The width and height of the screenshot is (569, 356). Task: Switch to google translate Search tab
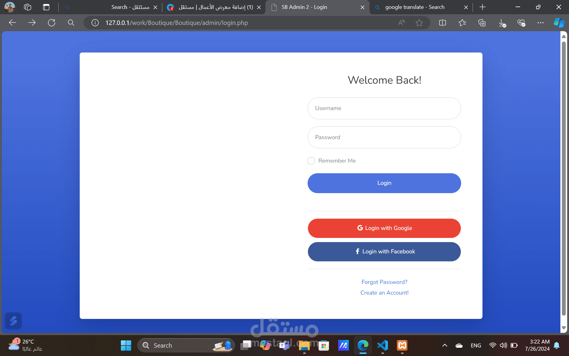(414, 7)
